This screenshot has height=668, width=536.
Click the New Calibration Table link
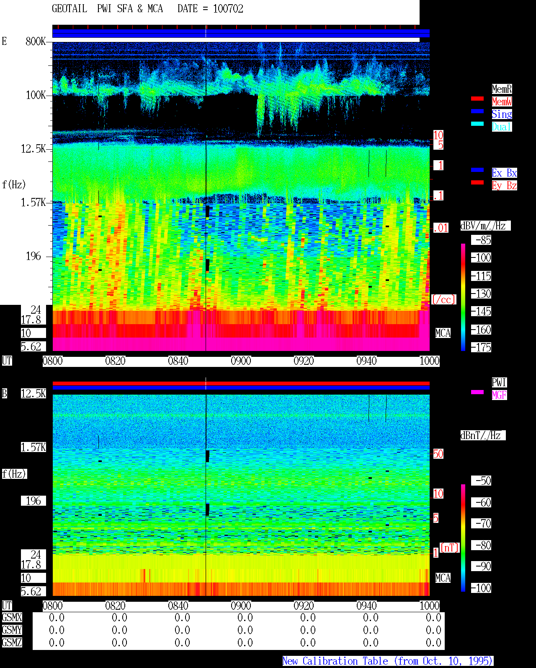[x=388, y=661]
